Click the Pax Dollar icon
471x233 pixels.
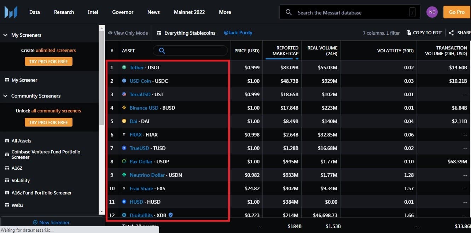pyautogui.click(x=124, y=162)
